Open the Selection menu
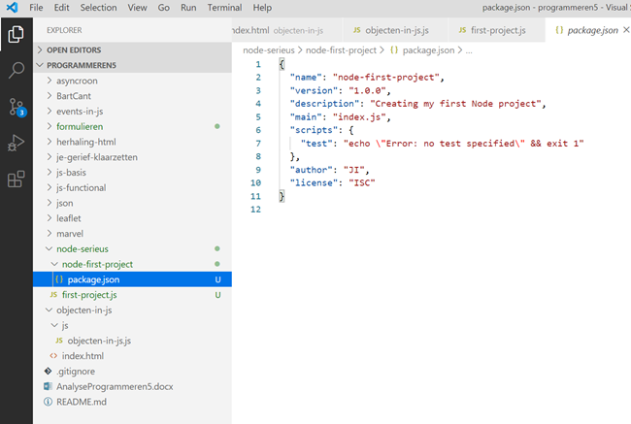631x424 pixels. (99, 7)
